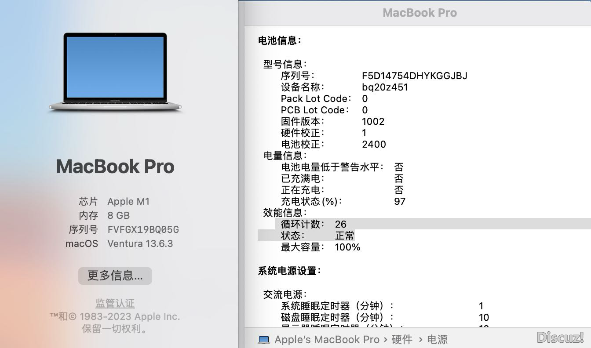The width and height of the screenshot is (591, 348).
Task: Click the 充电状态 value 97
Action: [400, 201]
